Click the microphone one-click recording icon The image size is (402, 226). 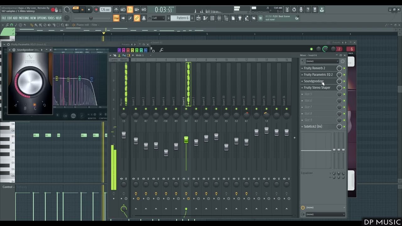(301, 10)
